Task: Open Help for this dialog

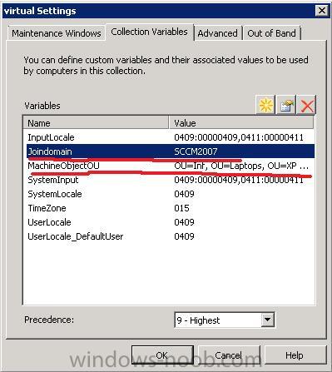Action: (x=295, y=355)
